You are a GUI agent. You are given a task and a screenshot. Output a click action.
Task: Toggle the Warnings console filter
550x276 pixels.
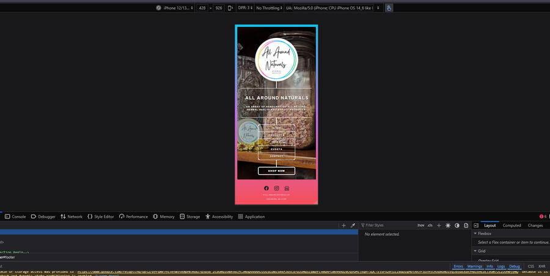475,266
